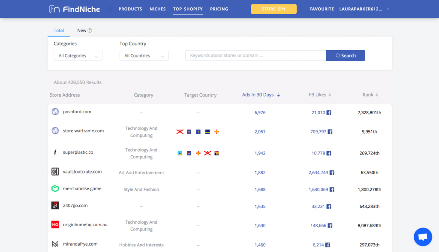
Task: Click last target country flag for store.warframe.com
Action: [216, 132]
